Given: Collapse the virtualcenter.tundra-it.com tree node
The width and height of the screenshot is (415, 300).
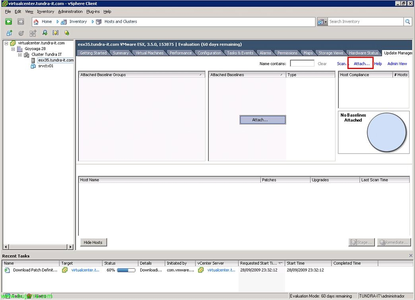Looking at the screenshot, I should click(6, 43).
